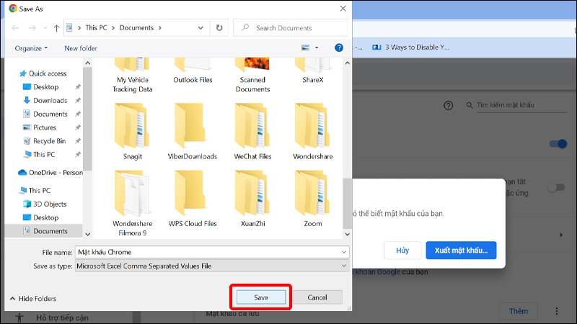Click the Tìm kiếm mật khẩu search field
This screenshot has height=324, width=577.
[521, 105]
